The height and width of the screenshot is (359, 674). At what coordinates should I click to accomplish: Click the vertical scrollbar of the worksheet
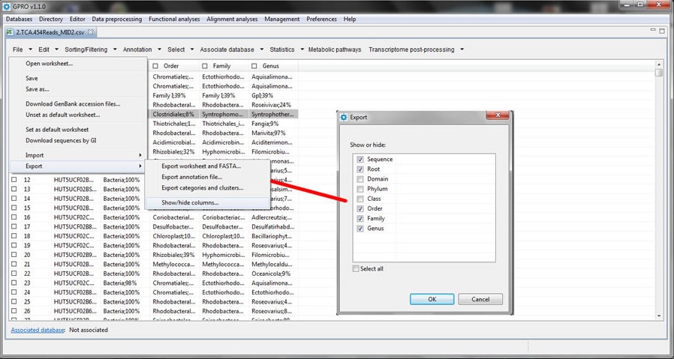click(x=659, y=187)
